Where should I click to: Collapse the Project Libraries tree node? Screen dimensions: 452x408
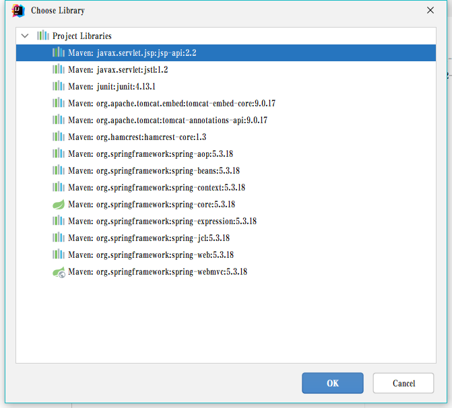(25, 36)
